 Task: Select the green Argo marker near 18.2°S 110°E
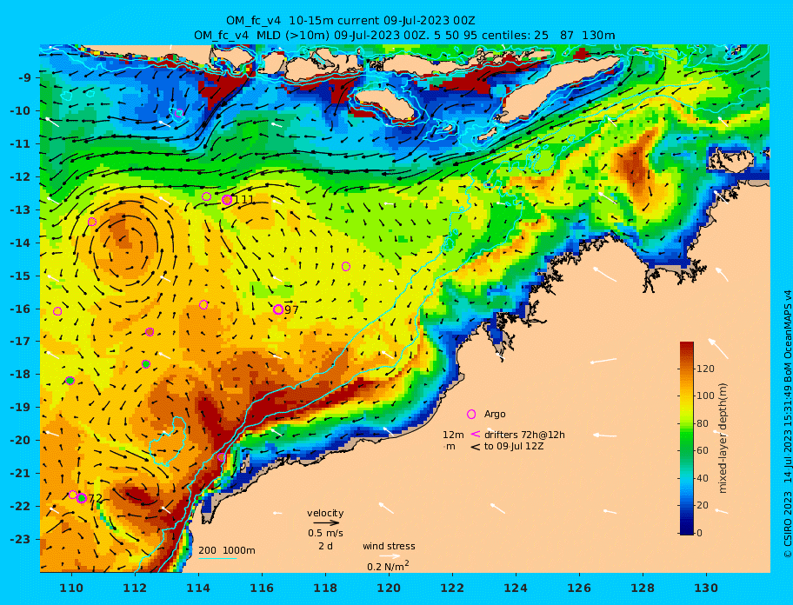pyautogui.click(x=70, y=381)
